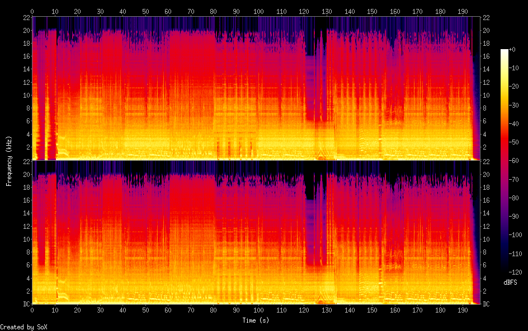Click the white top end of the color bar
This screenshot has width=528, height=331.
505,51
